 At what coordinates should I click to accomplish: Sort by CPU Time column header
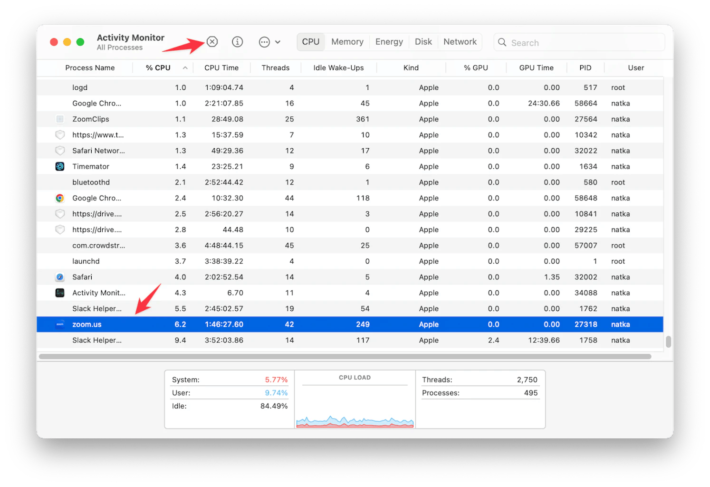pos(221,68)
